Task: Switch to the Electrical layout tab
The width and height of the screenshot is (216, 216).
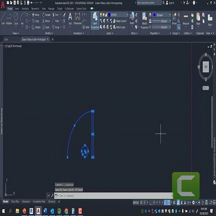Action: coord(52,201)
